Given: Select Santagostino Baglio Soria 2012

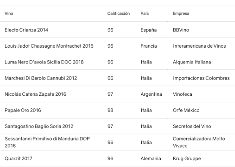Looking at the screenshot, I should click(x=39, y=126).
